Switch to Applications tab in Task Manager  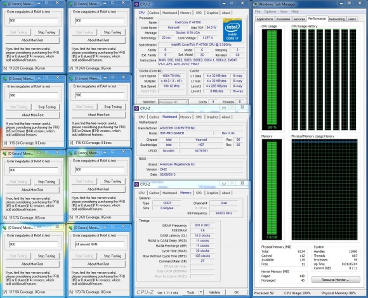[265, 19]
